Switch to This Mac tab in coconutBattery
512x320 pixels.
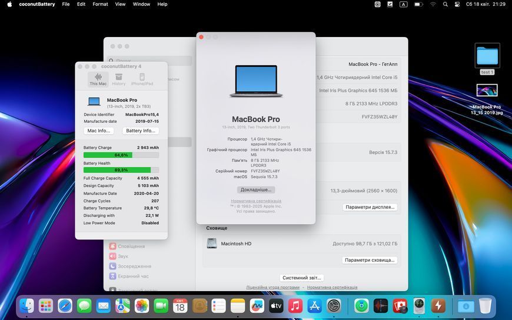[98, 79]
